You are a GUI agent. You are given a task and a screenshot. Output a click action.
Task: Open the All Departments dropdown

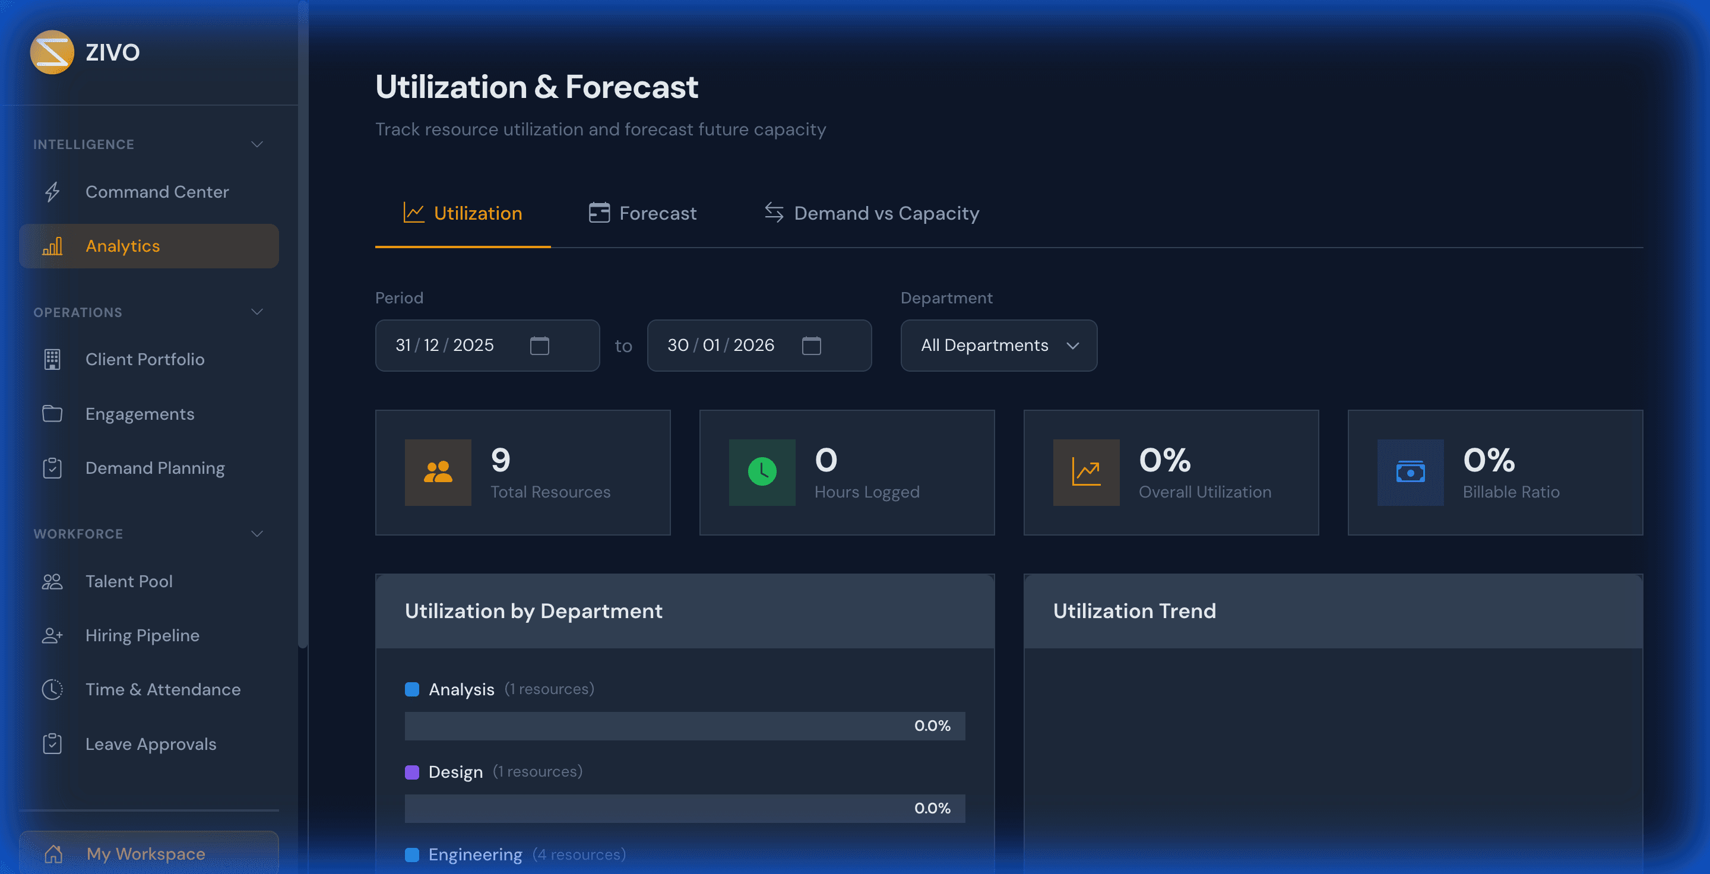pos(997,345)
